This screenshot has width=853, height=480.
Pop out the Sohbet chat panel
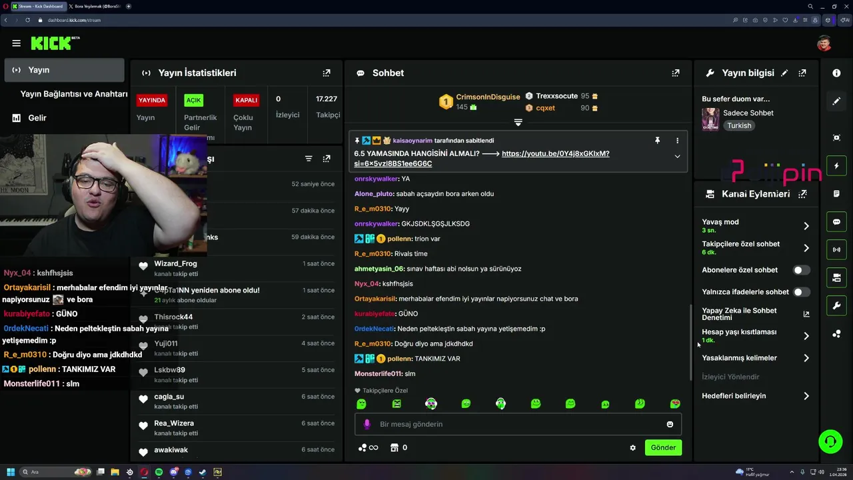676,73
